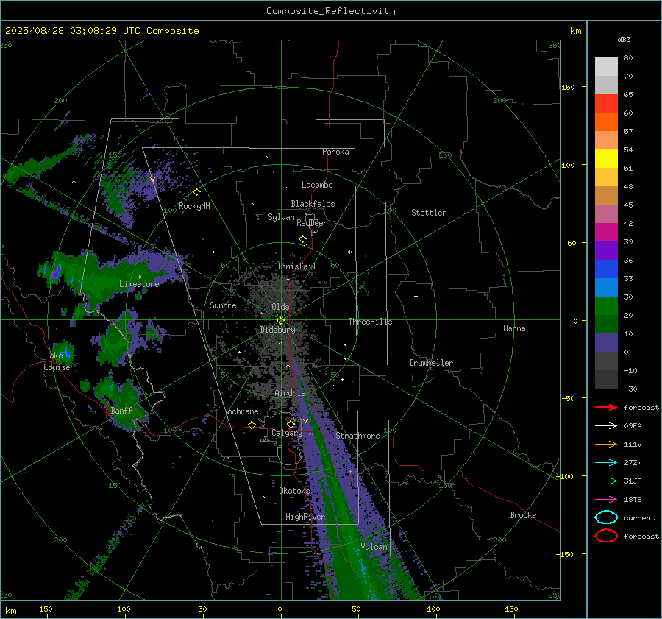Click the magenta 18TS arrow in the legend
Viewport: 662px width, 619px height.
tap(606, 499)
